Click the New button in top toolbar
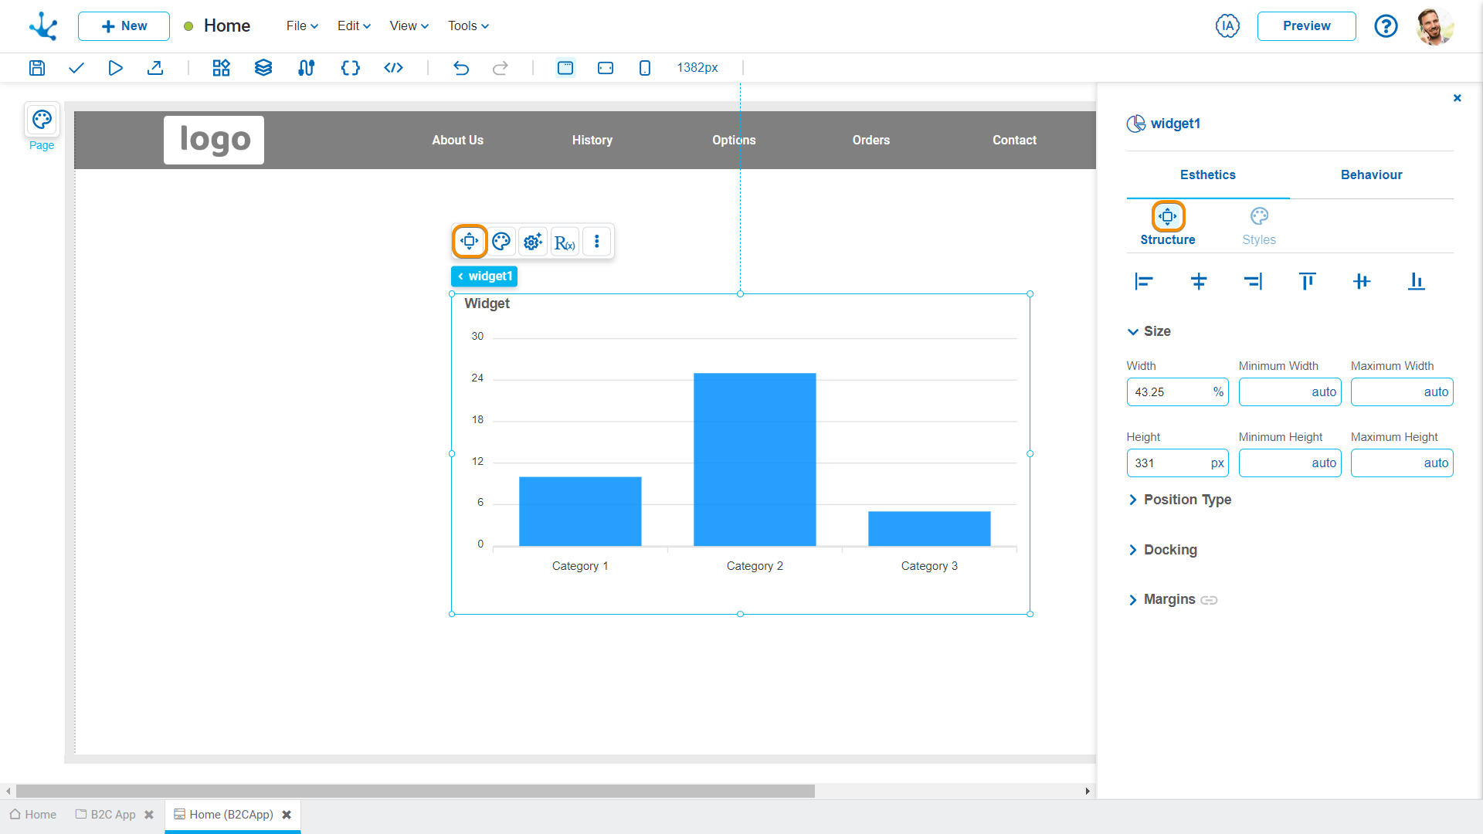 (x=124, y=25)
